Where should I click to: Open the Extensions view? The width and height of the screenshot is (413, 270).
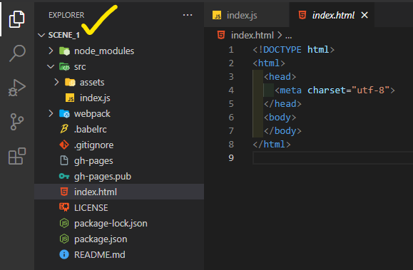coord(17,156)
